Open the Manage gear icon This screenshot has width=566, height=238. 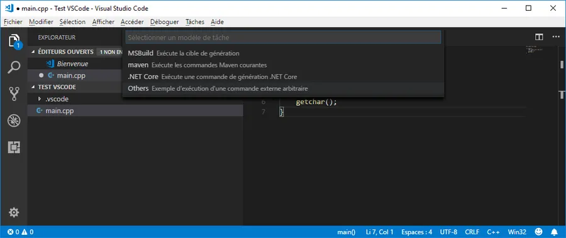coord(14,212)
